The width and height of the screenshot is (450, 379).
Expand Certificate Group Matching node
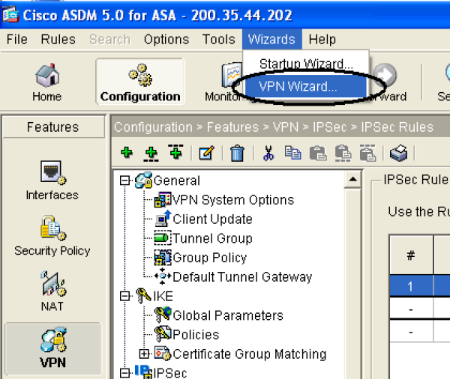pos(144,354)
